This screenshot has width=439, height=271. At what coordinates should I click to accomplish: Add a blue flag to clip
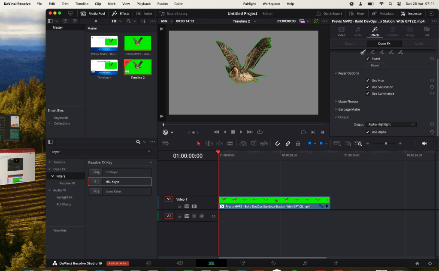pyautogui.click(x=309, y=144)
